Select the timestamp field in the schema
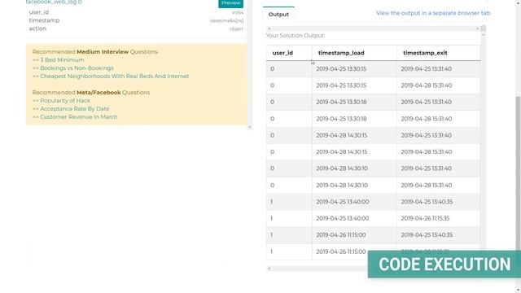The height and width of the screenshot is (293, 521). pyautogui.click(x=44, y=20)
